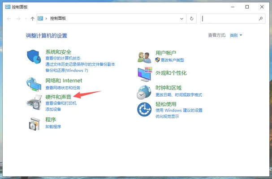Open the System and Security shield icon
This screenshot has width=272, height=179.
click(34, 57)
